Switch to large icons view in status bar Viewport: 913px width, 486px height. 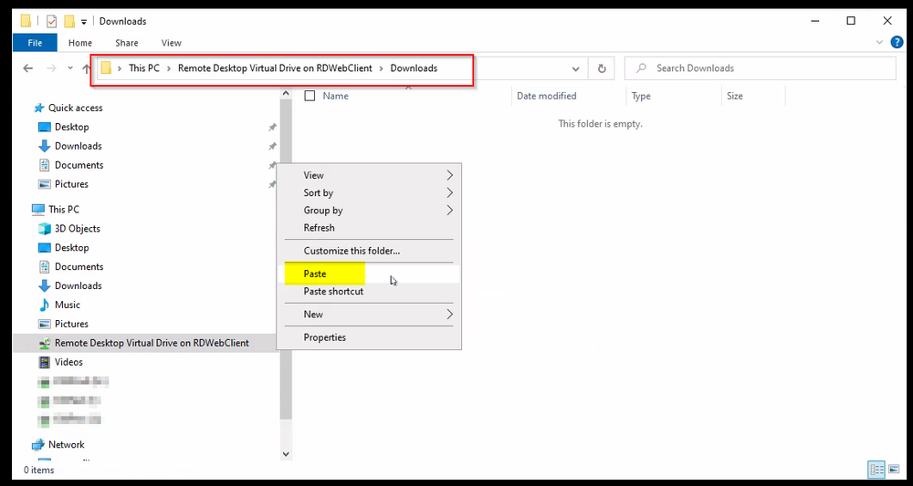tap(896, 470)
